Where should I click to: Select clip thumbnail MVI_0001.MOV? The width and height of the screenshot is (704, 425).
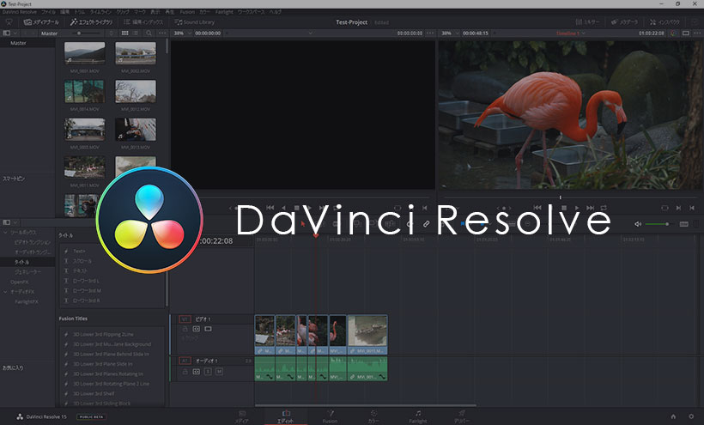pos(84,53)
